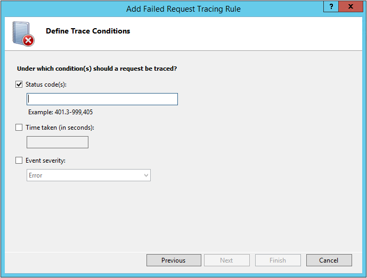Click the Time taken (in seconds) label
Viewport: 367px width, 278px height.
point(60,128)
